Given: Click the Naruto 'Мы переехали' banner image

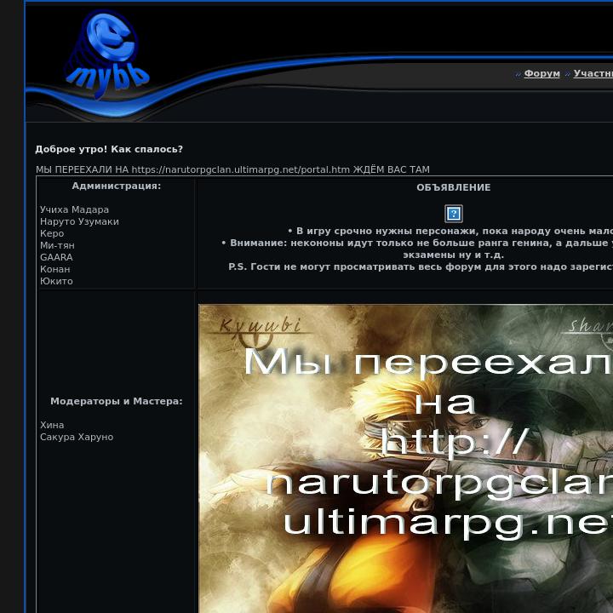Looking at the screenshot, I should [x=406, y=458].
